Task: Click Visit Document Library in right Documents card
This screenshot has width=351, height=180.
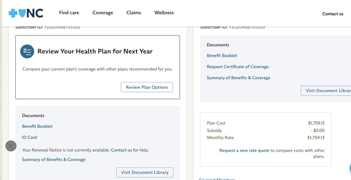Action: coord(326,90)
